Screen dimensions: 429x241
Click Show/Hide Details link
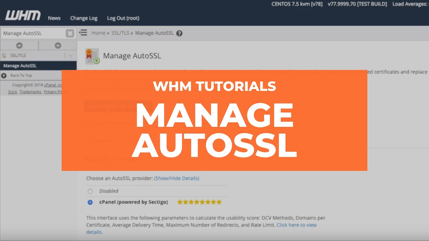tap(177, 178)
